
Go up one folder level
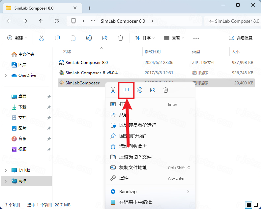coord(41,21)
